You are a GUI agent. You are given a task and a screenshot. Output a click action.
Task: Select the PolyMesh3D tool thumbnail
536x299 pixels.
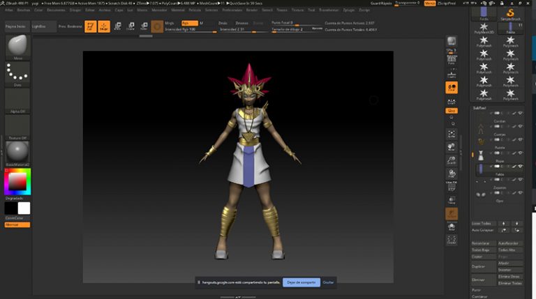(x=484, y=28)
